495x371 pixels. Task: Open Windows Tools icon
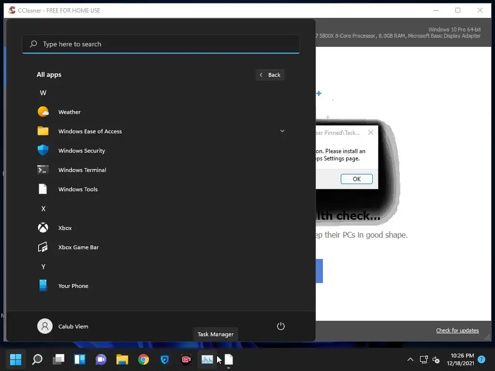43,189
